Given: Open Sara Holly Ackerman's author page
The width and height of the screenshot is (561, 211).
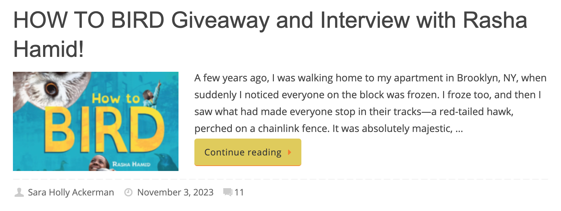Looking at the screenshot, I should (x=71, y=192).
